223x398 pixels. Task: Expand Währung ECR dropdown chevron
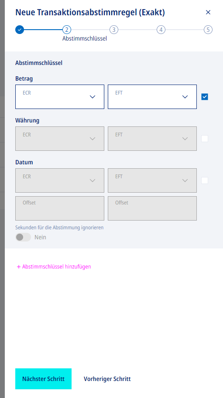93,139
